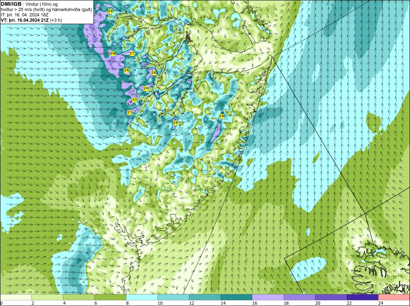
Task: Select the dark indigo 22–24 scale swatch
Action: point(362,297)
